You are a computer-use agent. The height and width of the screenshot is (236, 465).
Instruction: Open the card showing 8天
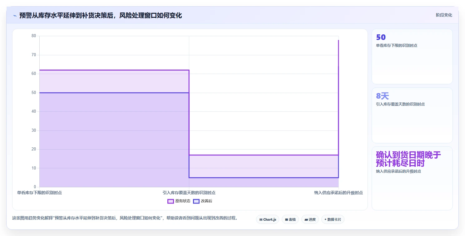pyautogui.click(x=412, y=115)
